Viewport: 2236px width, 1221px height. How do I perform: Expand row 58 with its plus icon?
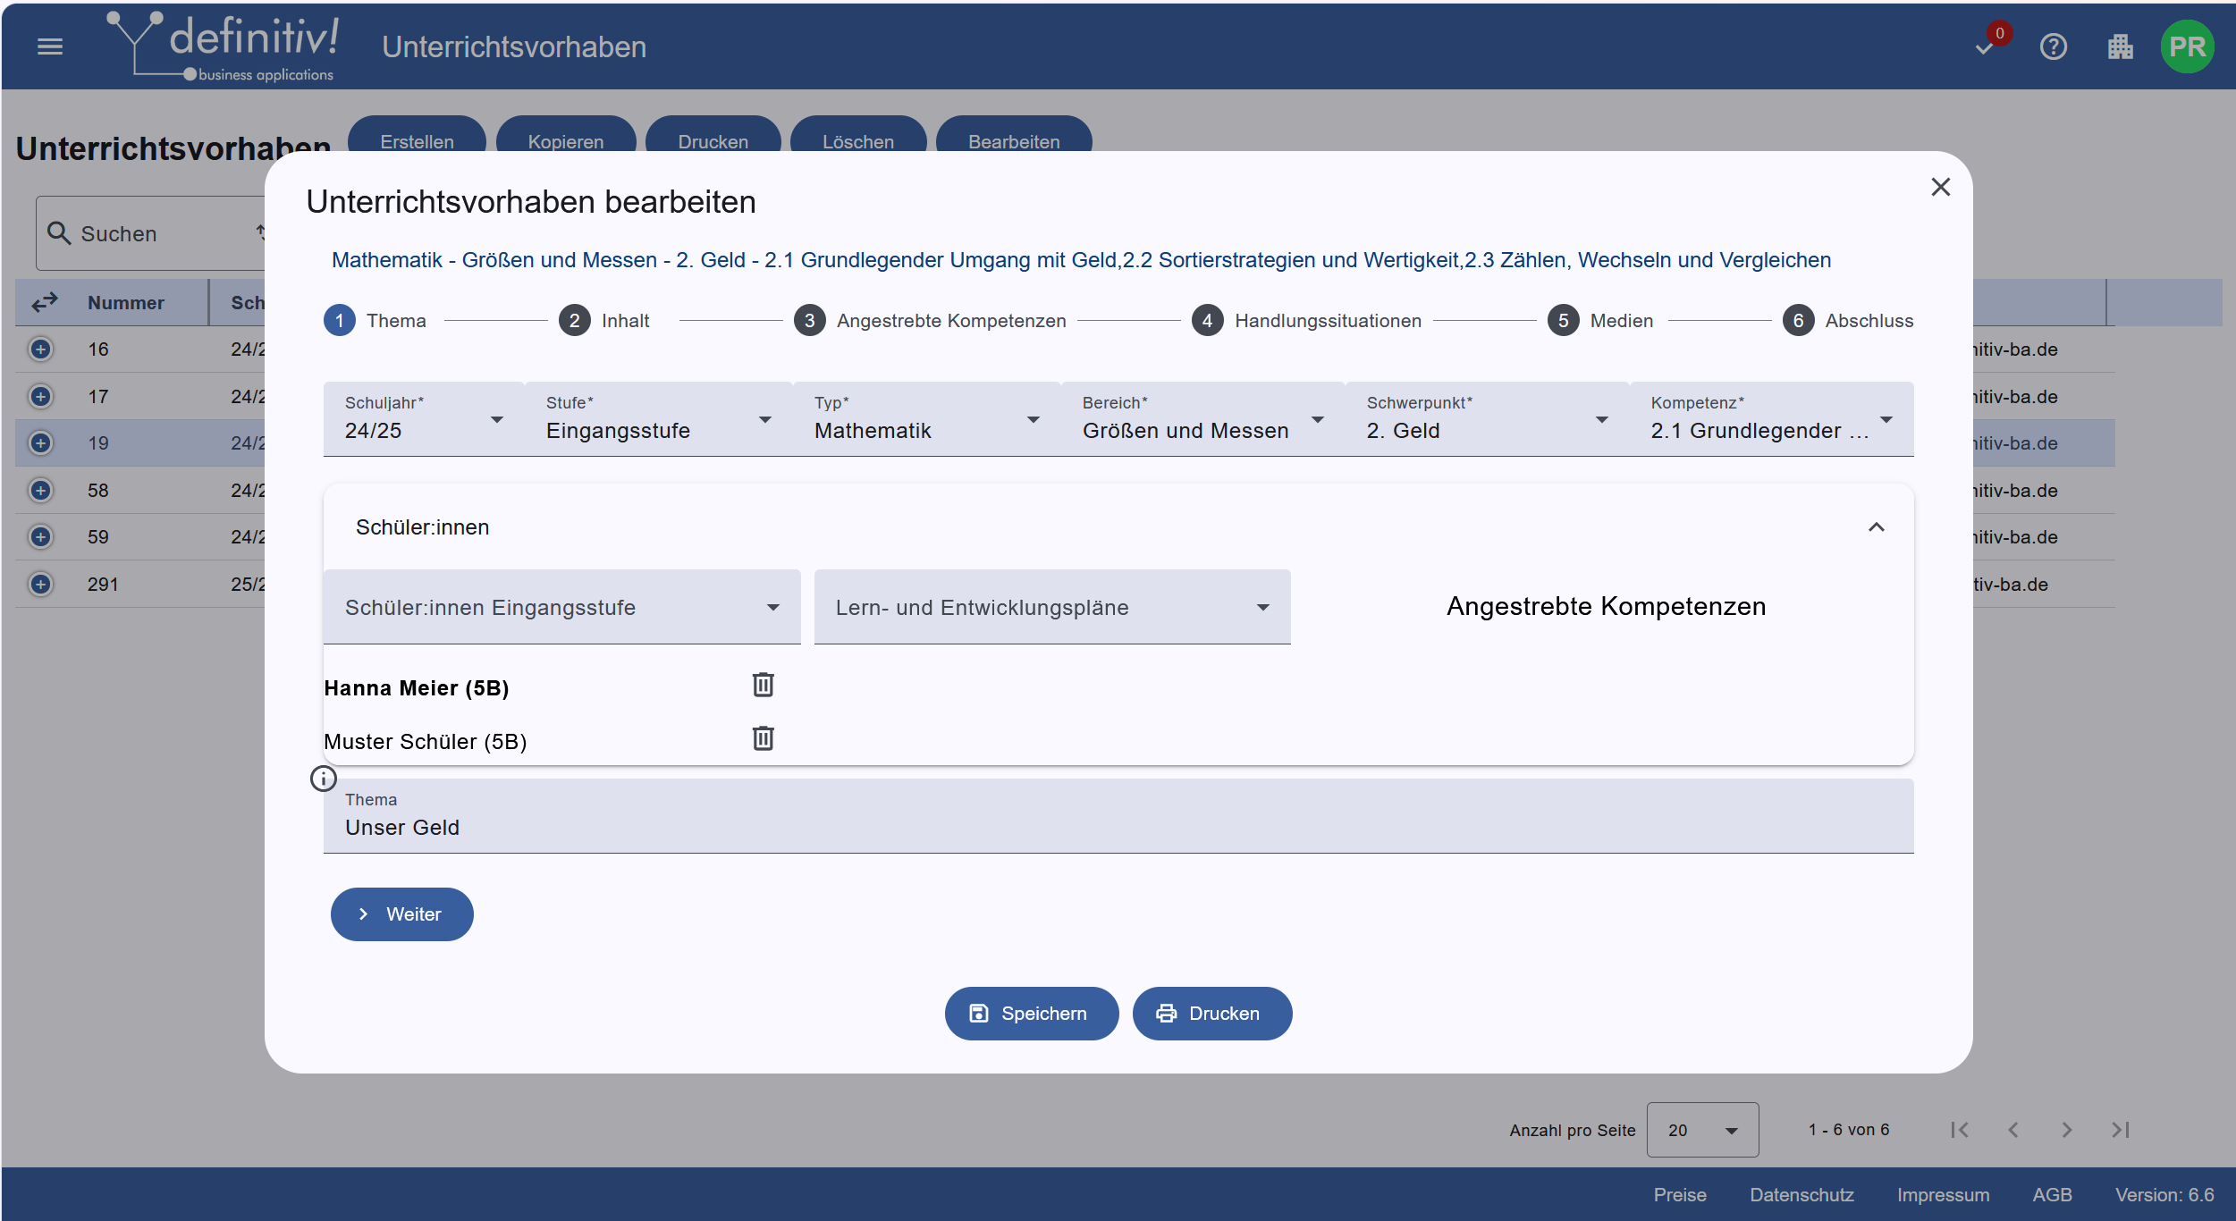coord(40,490)
